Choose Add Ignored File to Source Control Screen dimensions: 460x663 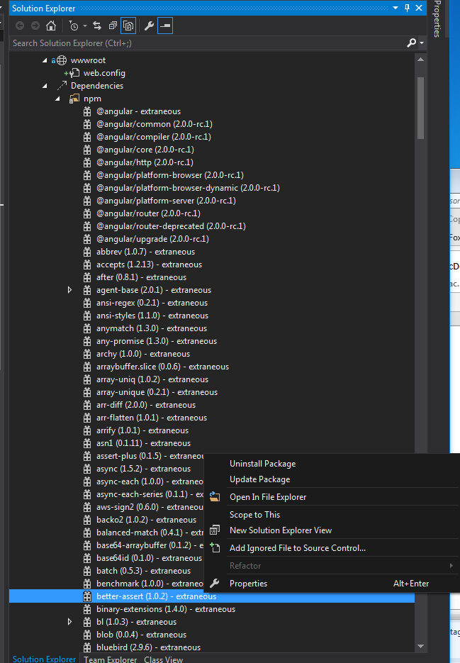click(297, 548)
